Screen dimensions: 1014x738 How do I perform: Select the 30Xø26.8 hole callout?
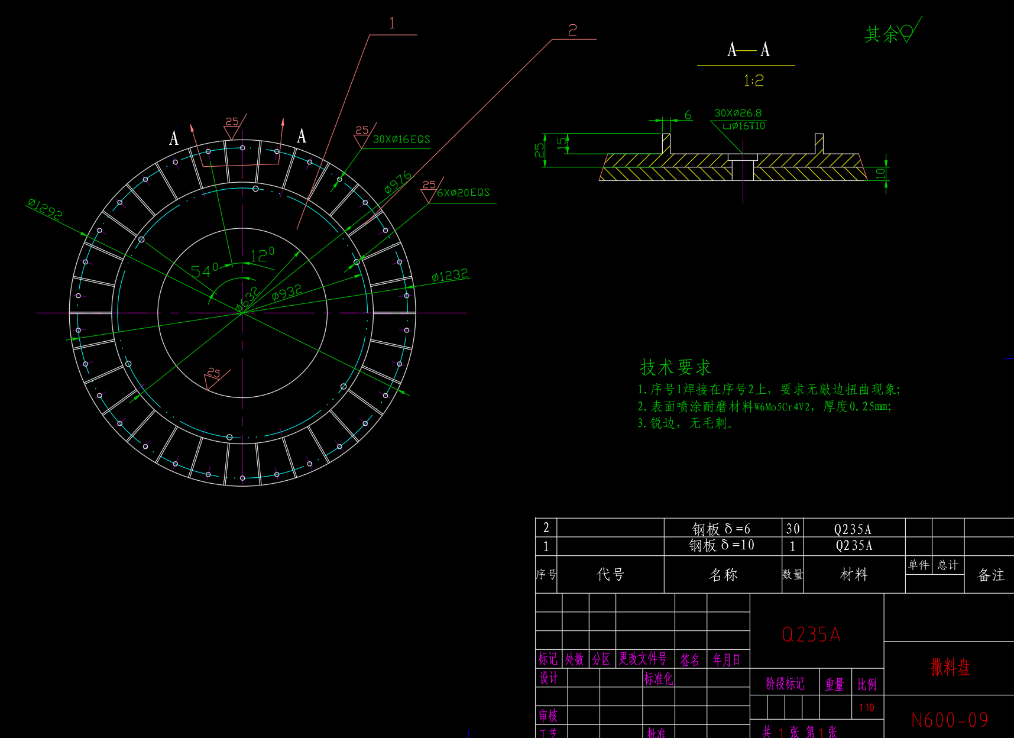tap(738, 113)
